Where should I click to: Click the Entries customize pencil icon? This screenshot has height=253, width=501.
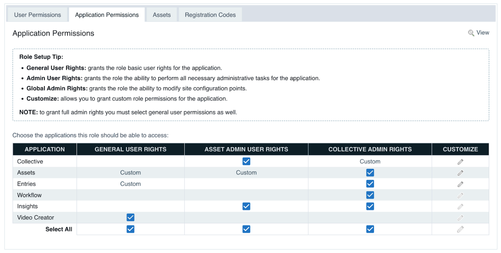tap(460, 184)
